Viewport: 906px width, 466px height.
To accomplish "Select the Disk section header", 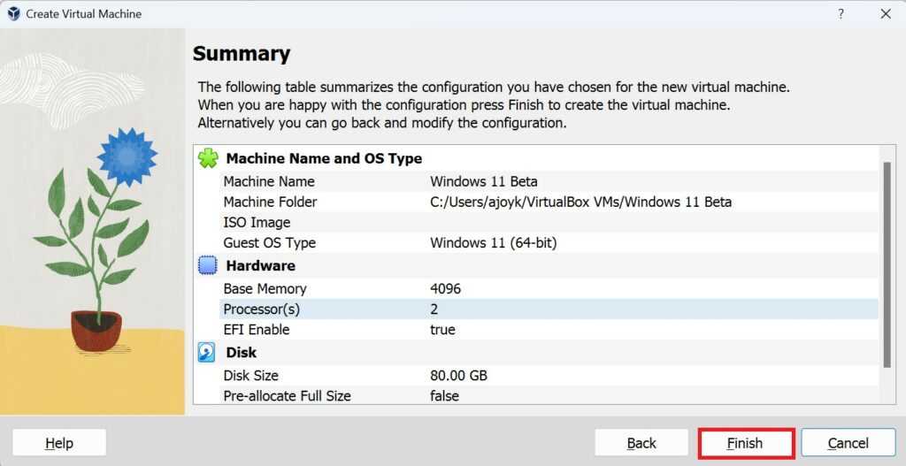I will (x=242, y=352).
